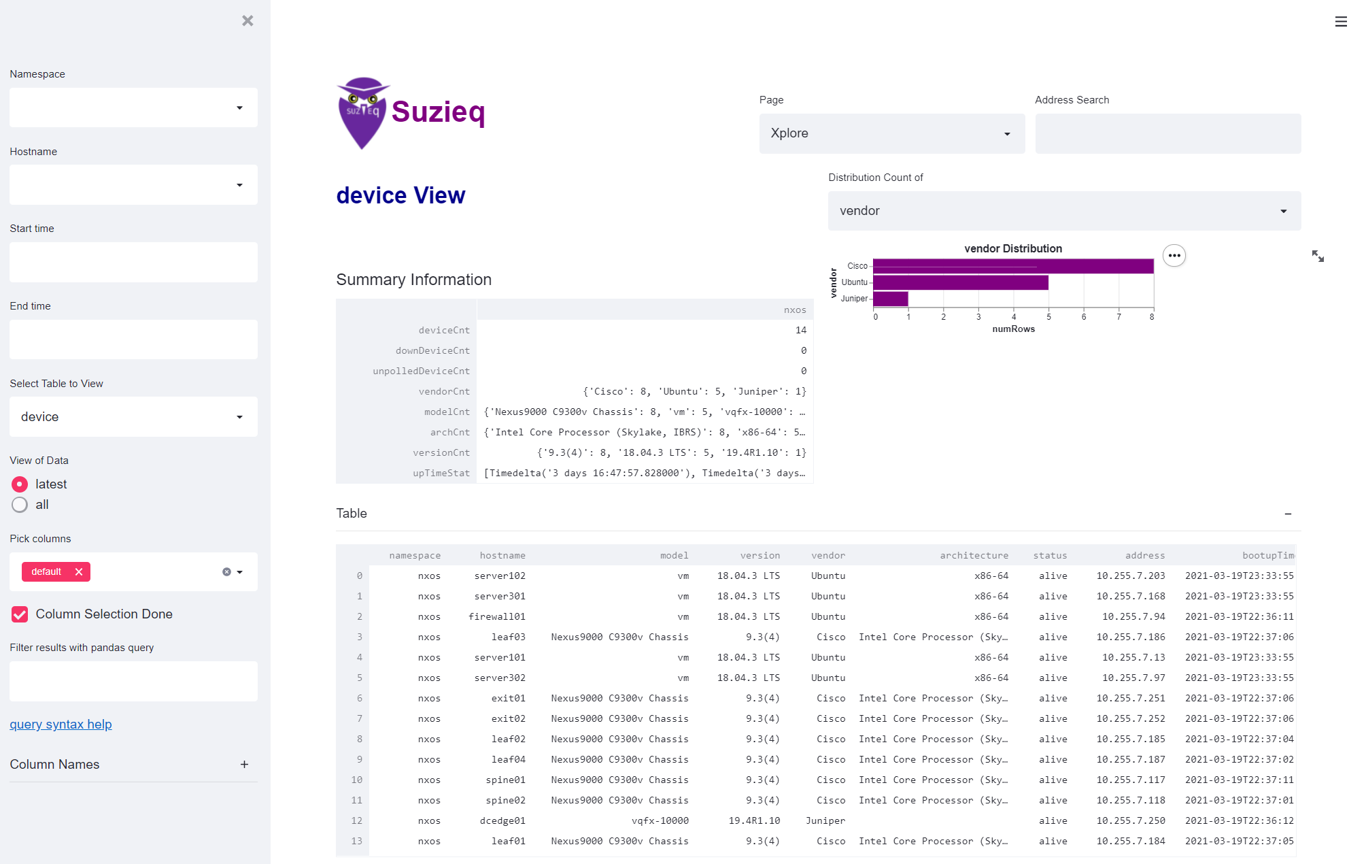The width and height of the screenshot is (1366, 864).
Task: Select the latest radio button
Action: [20, 484]
